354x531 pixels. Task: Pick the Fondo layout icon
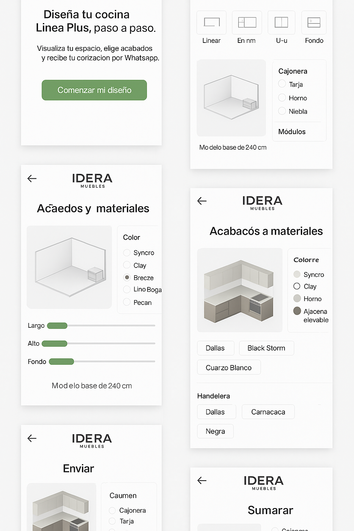[313, 22]
